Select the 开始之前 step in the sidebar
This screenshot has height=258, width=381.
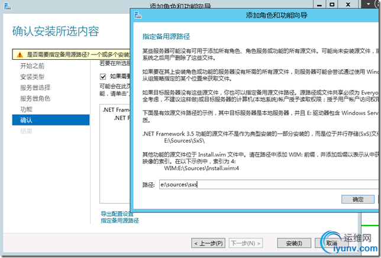click(33, 66)
